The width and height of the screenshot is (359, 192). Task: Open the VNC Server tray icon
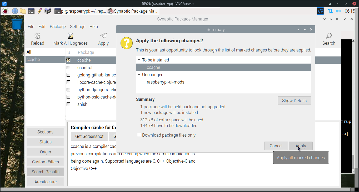(x=320, y=11)
